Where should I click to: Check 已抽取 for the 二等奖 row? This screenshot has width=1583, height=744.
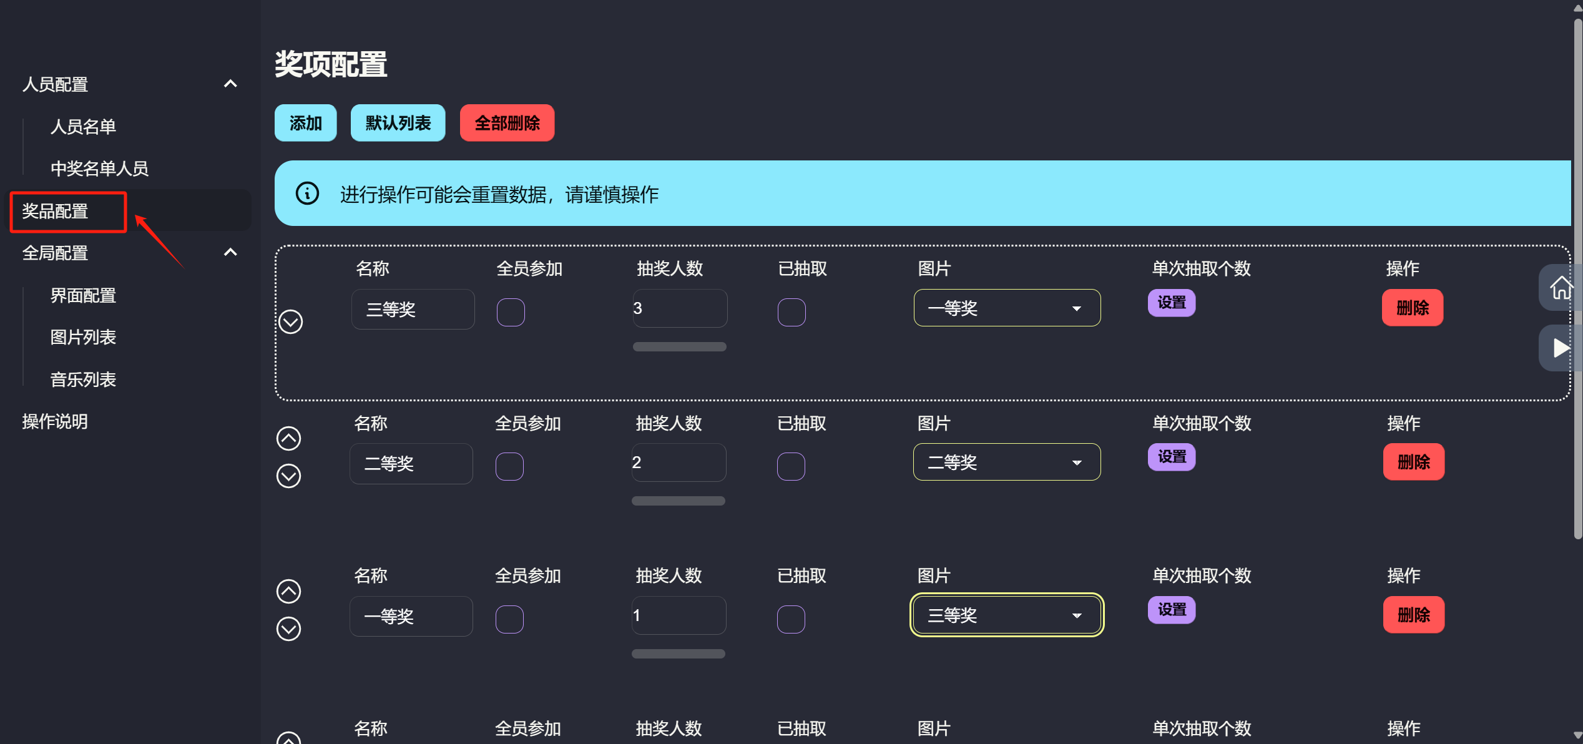coord(791,466)
